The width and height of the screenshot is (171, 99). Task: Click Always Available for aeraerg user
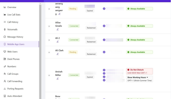point(140,9)
